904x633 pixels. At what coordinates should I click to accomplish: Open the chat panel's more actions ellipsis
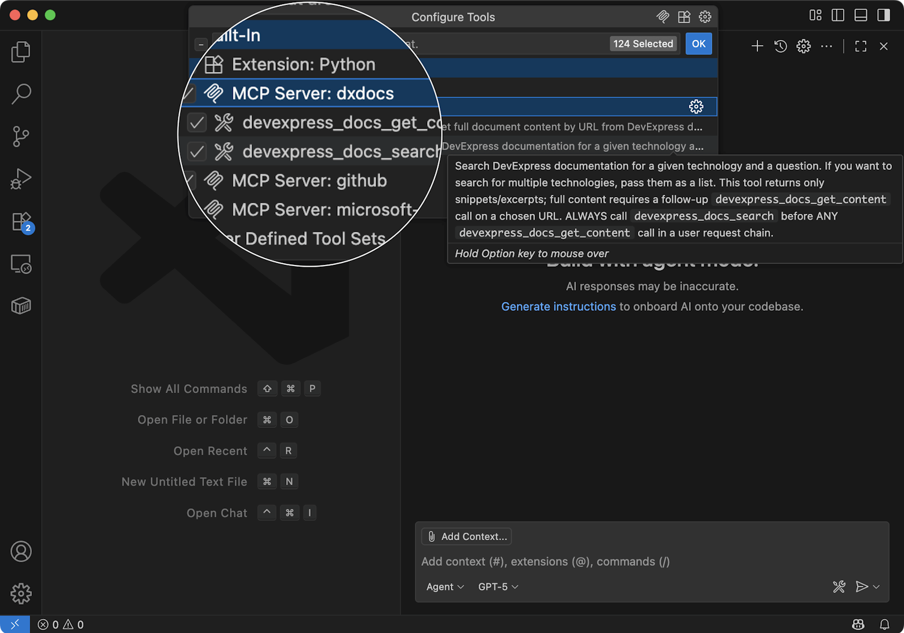(x=827, y=46)
